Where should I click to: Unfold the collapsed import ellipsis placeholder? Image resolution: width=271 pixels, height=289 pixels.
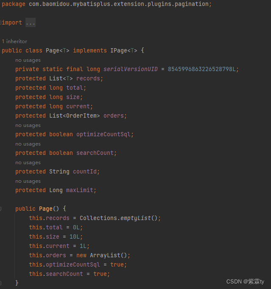coord(31,23)
